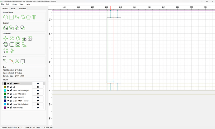Select the Circle create vector tool

tap(5, 17)
